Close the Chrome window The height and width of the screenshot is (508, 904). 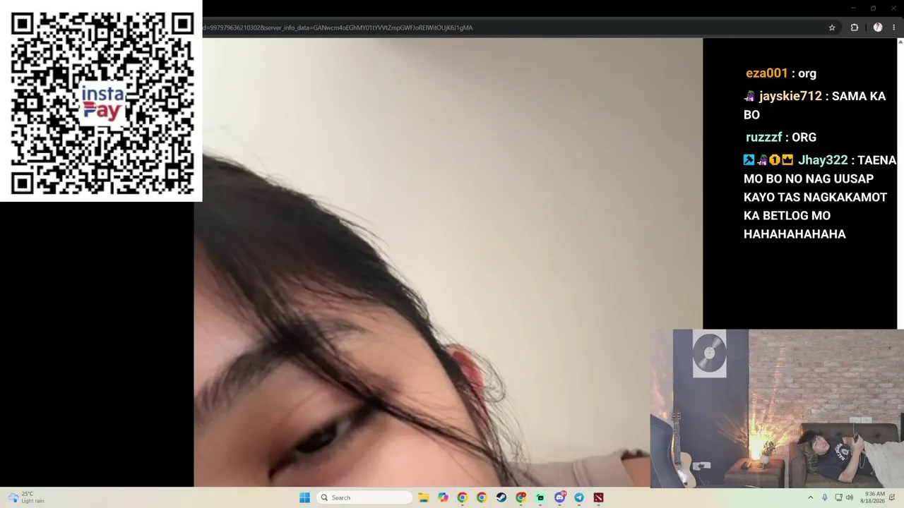pyautogui.click(x=893, y=8)
